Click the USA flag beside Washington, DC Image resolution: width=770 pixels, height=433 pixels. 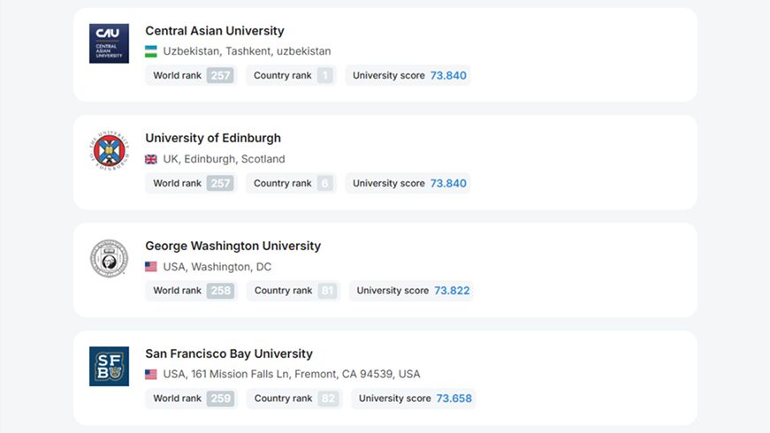[x=151, y=267]
